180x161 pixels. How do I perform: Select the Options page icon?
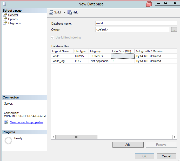[x=5, y=19]
